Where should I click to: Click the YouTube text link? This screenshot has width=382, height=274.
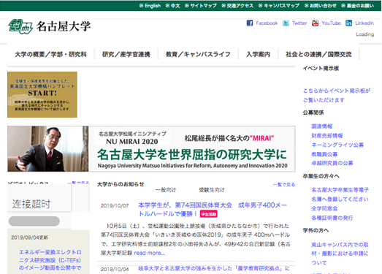[331, 23]
